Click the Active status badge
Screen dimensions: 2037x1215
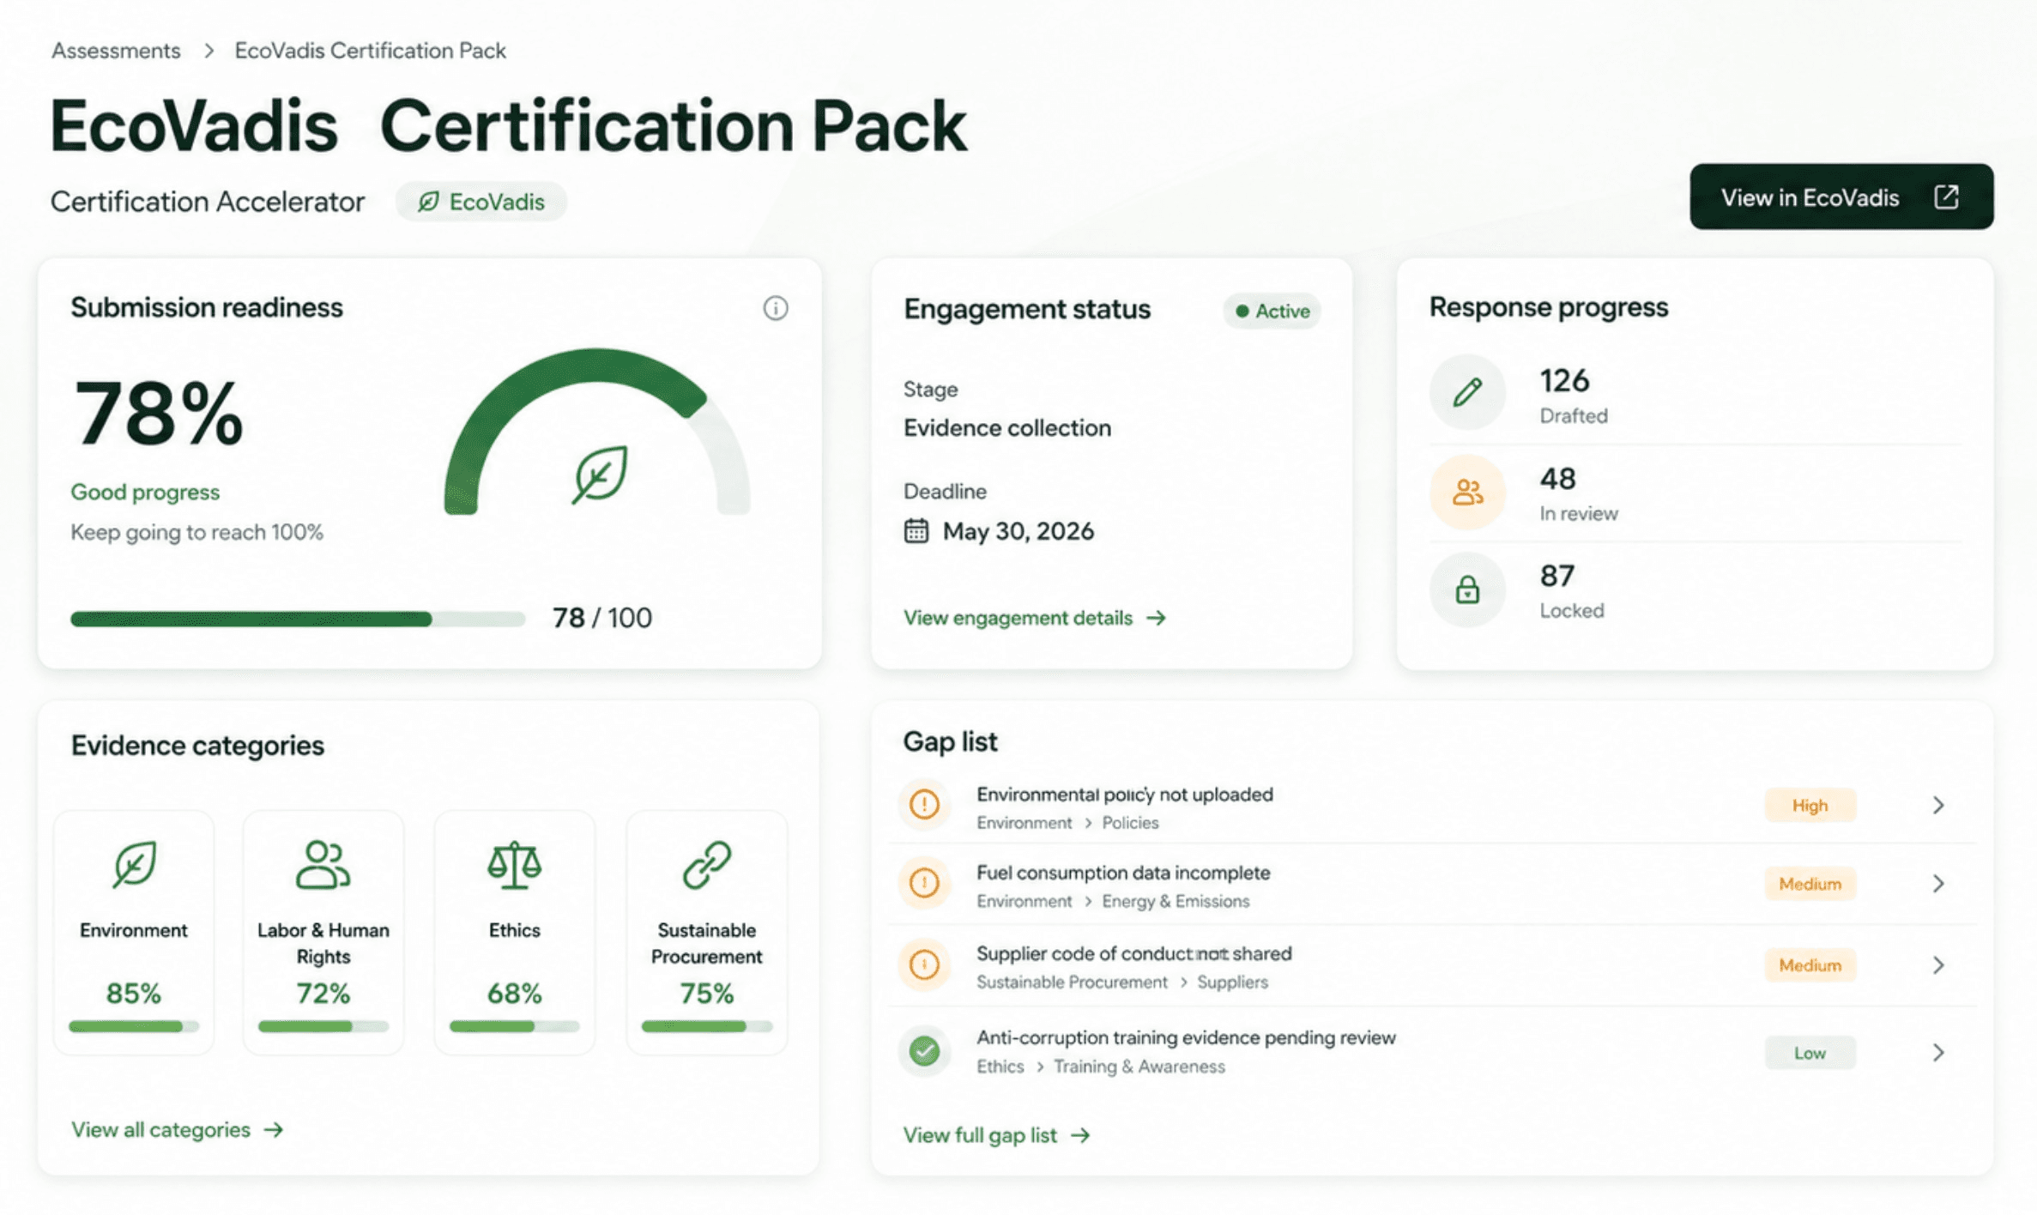click(x=1272, y=311)
